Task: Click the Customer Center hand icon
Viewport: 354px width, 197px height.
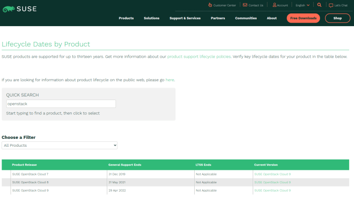Action: click(210, 5)
